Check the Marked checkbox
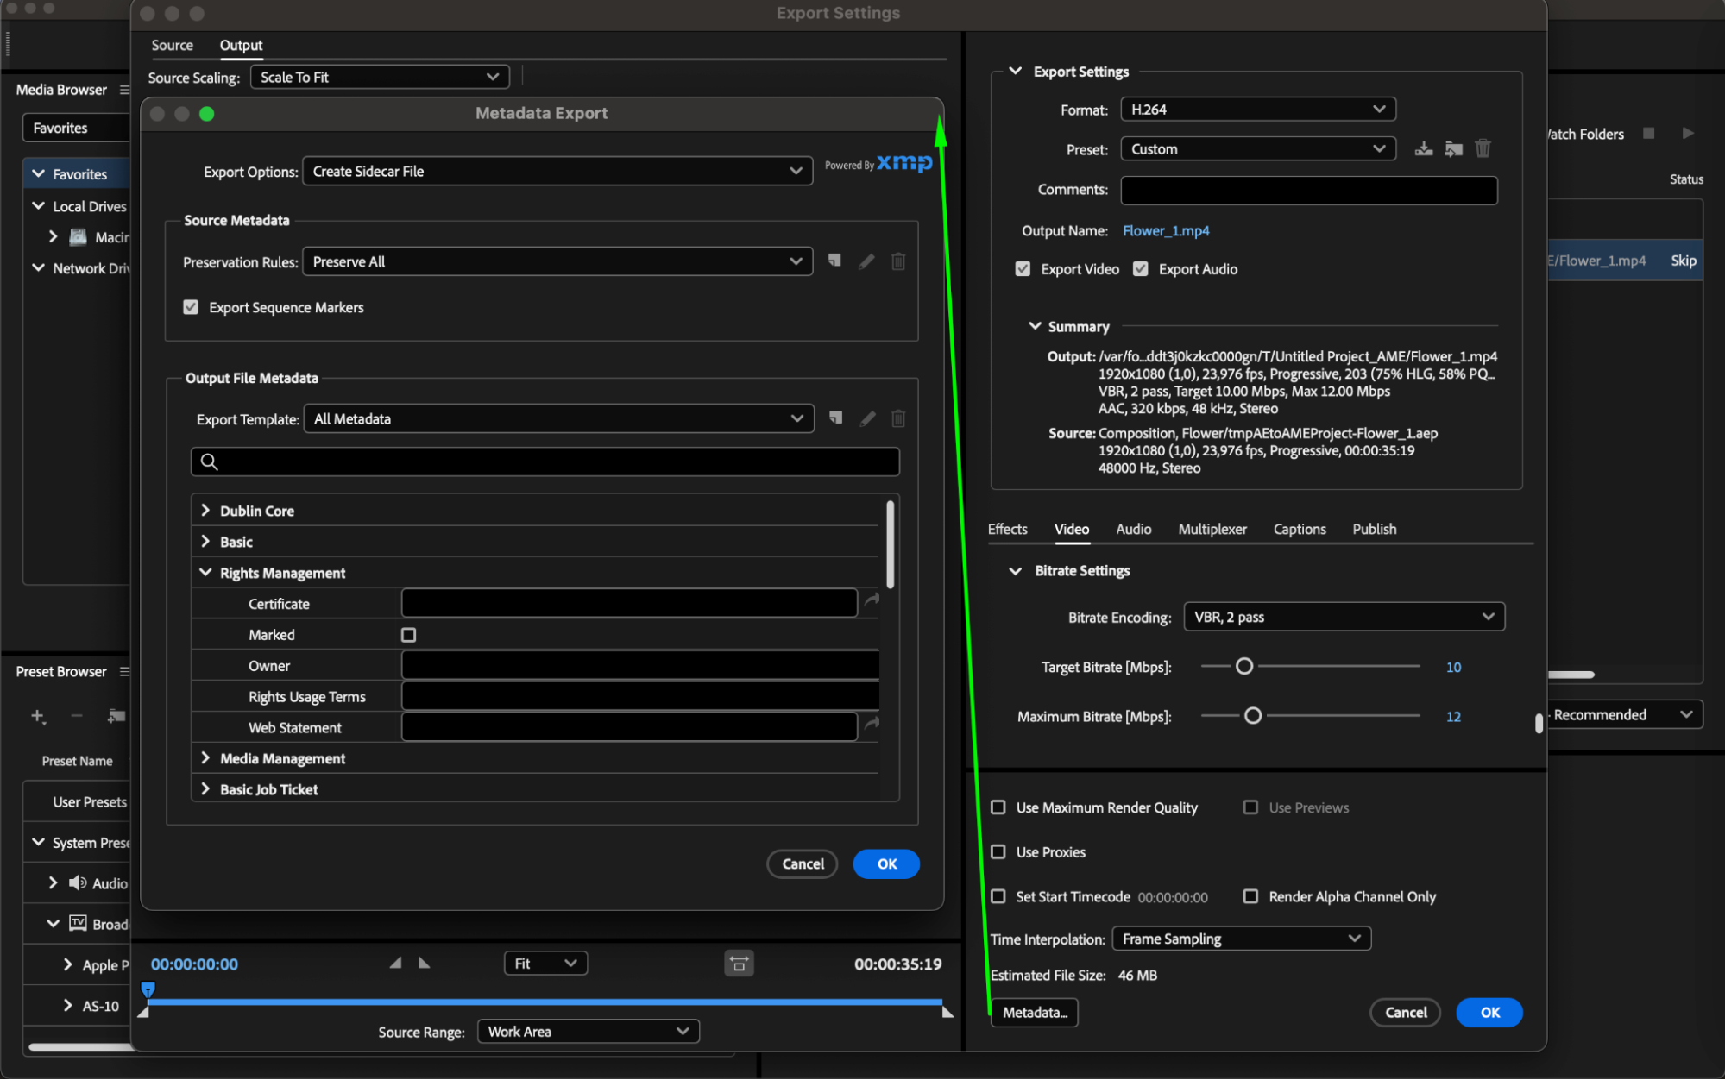Viewport: 1725px width, 1080px height. [x=409, y=635]
